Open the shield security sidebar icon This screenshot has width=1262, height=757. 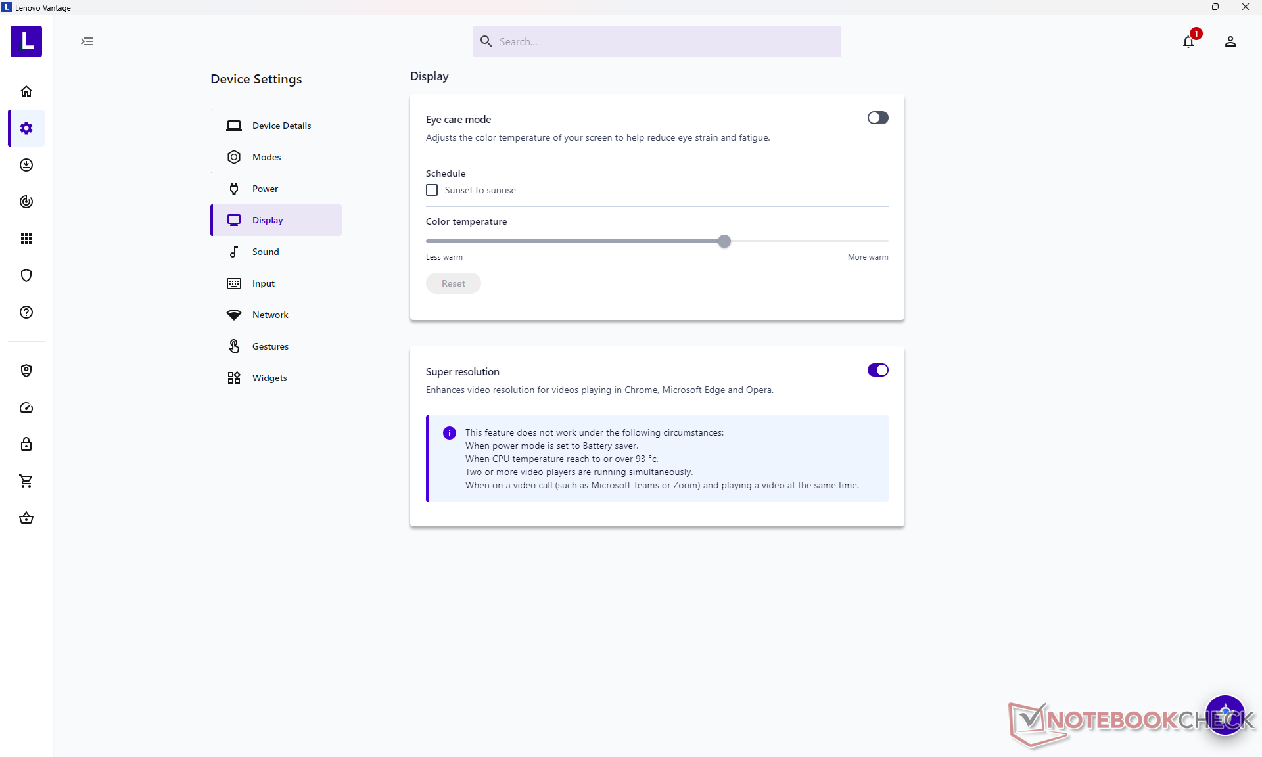coord(26,275)
